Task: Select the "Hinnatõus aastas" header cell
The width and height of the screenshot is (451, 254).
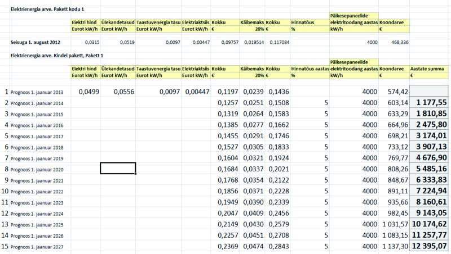Action: pyautogui.click(x=309, y=68)
